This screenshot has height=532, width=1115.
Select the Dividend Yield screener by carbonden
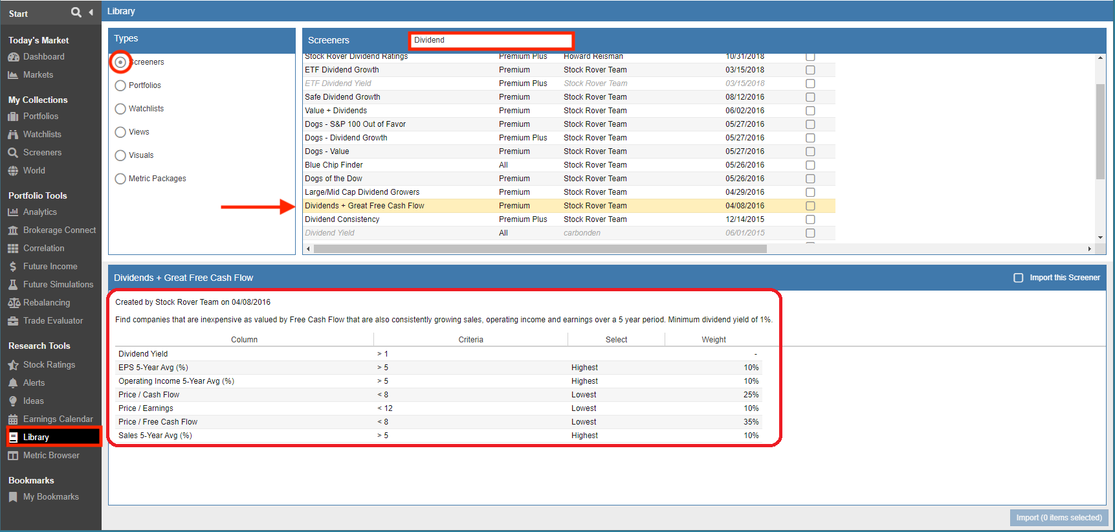pos(569,233)
